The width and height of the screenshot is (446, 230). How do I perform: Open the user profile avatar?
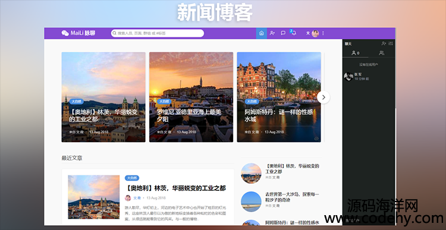click(315, 33)
